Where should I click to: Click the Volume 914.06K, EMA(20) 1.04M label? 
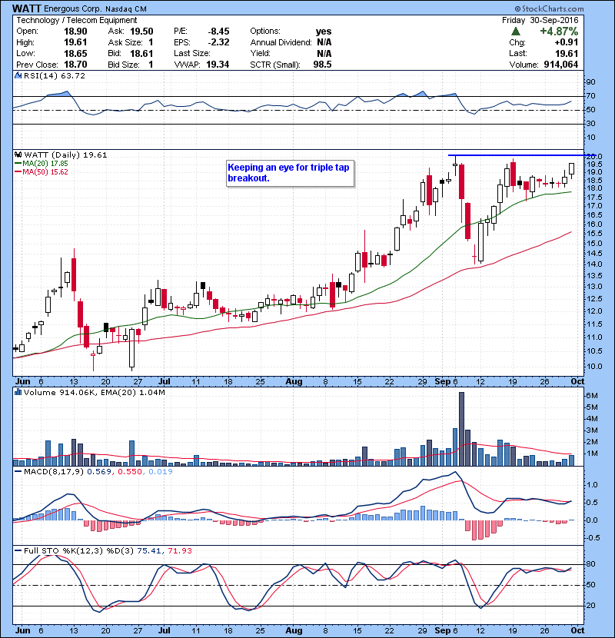95,393
